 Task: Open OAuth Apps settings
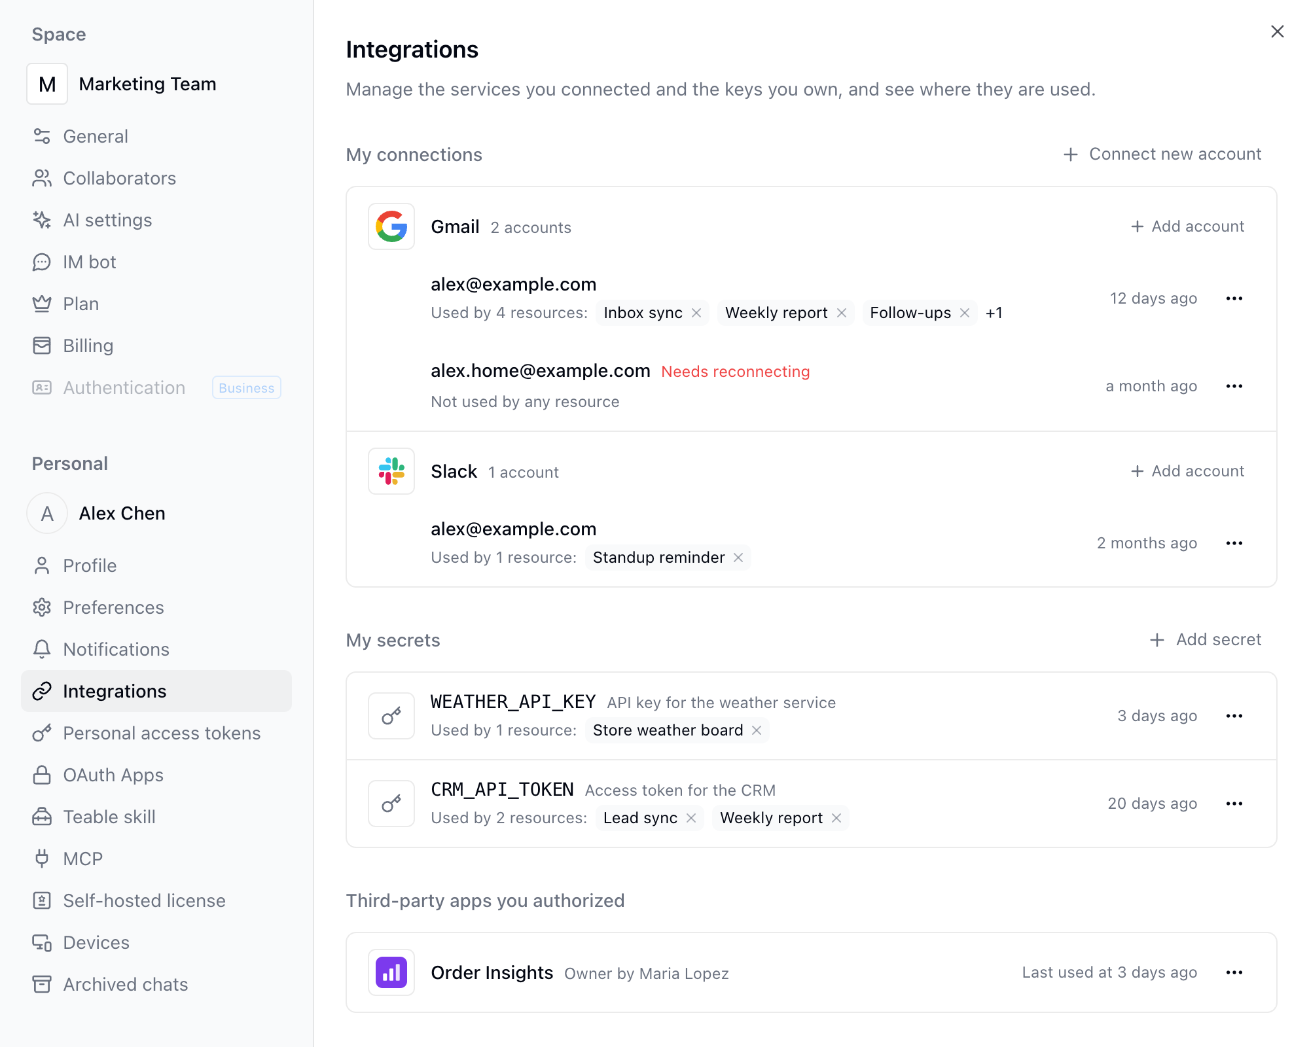coord(156,775)
